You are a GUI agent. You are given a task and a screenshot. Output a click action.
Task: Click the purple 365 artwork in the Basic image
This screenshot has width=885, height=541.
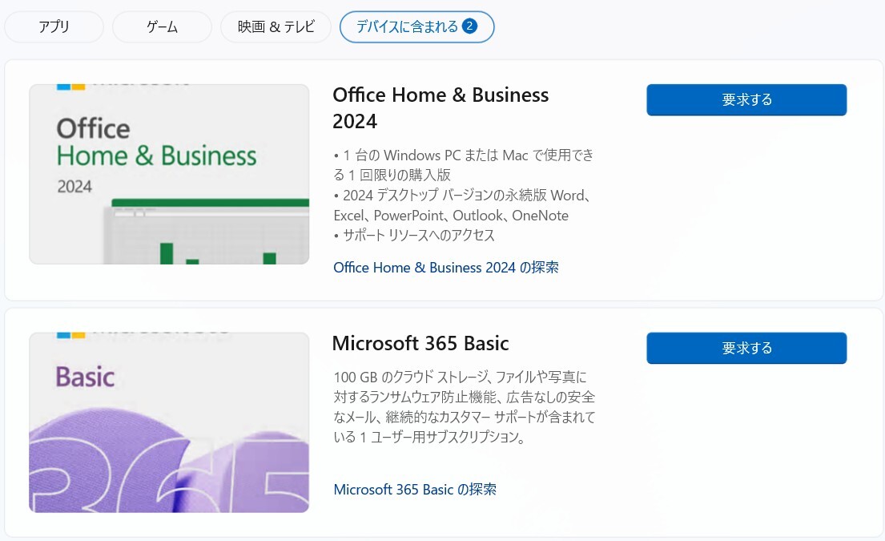pos(169,460)
